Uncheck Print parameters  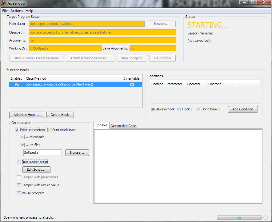pos(17,130)
